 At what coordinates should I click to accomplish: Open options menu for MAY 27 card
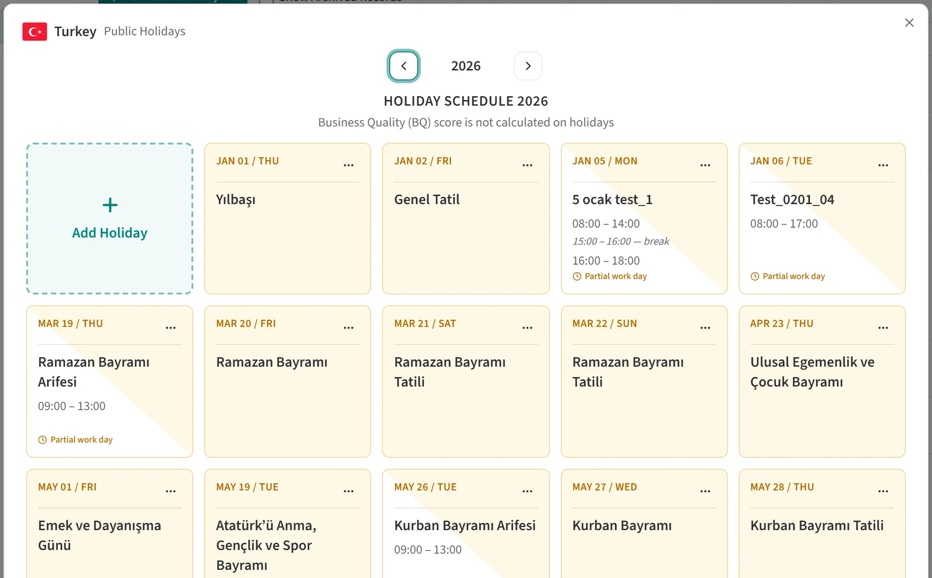point(705,491)
